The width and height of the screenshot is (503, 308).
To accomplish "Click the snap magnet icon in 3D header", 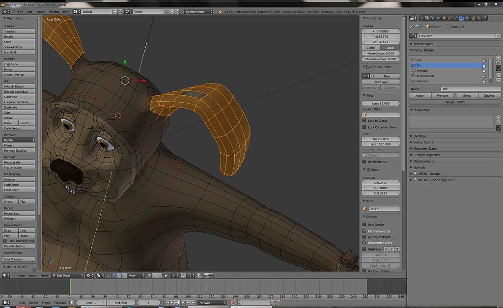I will click(x=183, y=275).
